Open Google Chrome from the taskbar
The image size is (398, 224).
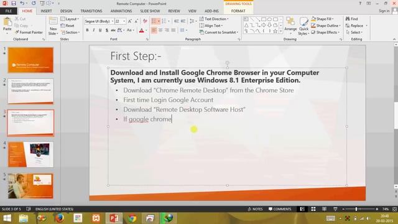(132, 218)
